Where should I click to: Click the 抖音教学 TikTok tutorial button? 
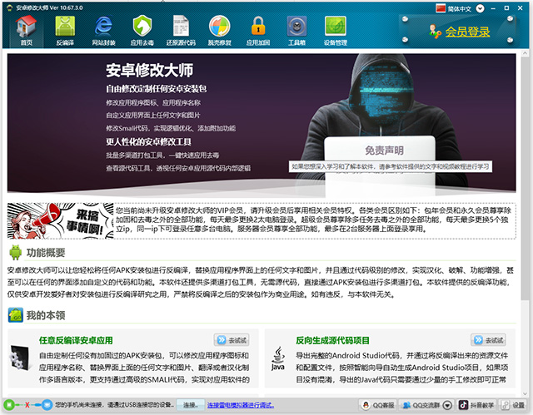476,405
